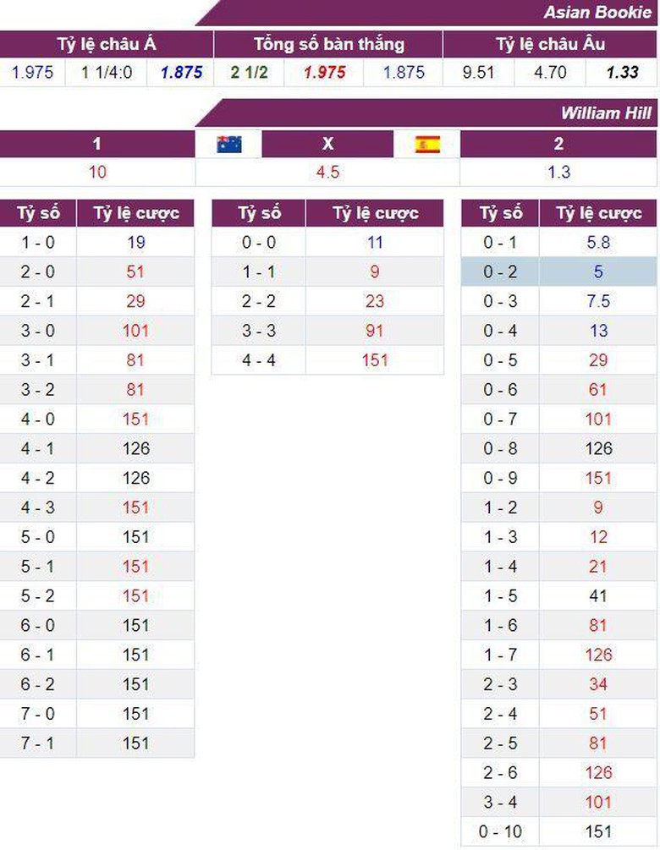This screenshot has width=660, height=850.
Task: Pick the home win odds of 10
Action: click(x=97, y=172)
